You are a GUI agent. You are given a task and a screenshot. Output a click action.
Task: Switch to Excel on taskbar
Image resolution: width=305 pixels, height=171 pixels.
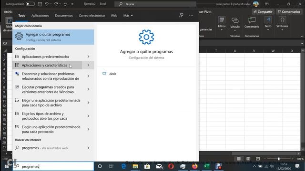(206, 166)
